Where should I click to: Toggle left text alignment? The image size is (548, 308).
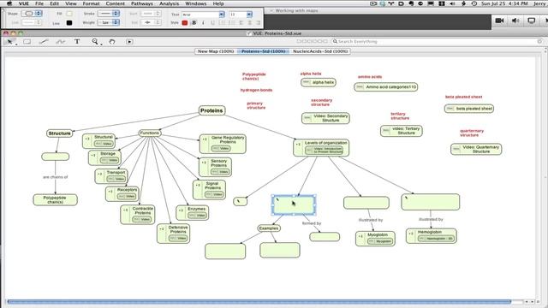(x=241, y=23)
